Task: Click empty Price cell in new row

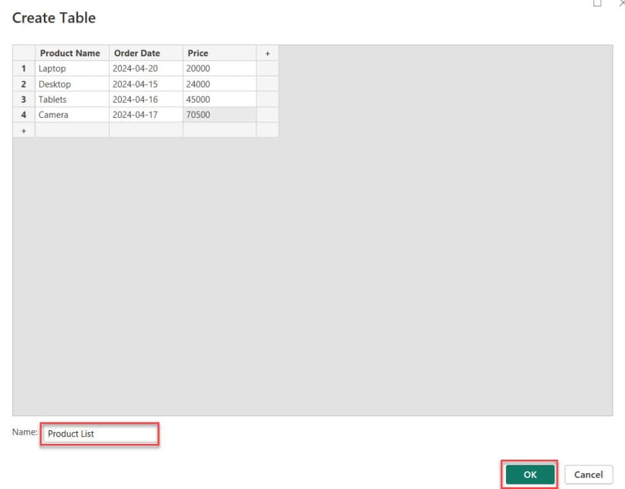Action: [219, 130]
